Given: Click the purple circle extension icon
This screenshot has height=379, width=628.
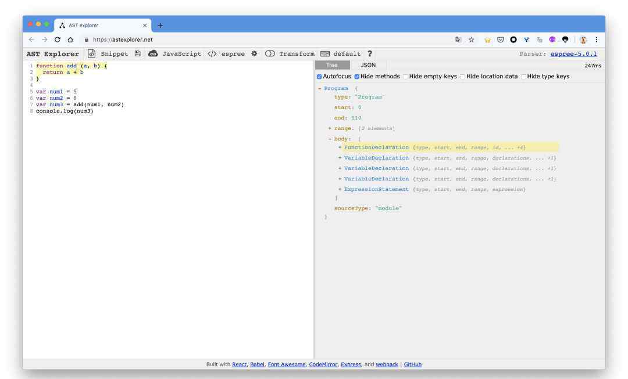Looking at the screenshot, I should coord(552,39).
